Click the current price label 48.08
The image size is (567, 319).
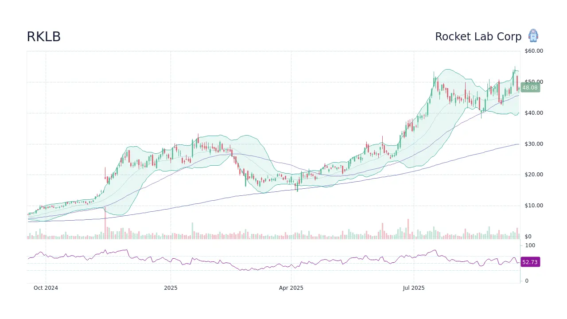click(530, 88)
